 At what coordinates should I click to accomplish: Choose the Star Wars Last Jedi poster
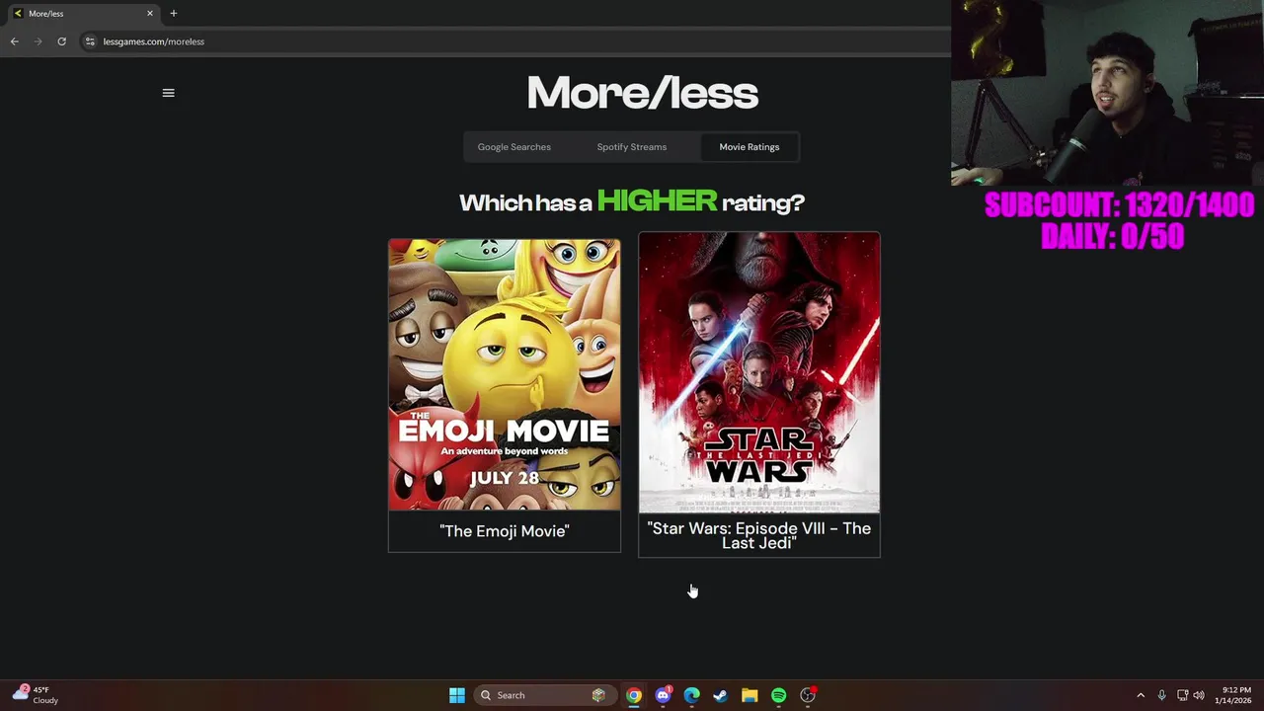click(759, 372)
